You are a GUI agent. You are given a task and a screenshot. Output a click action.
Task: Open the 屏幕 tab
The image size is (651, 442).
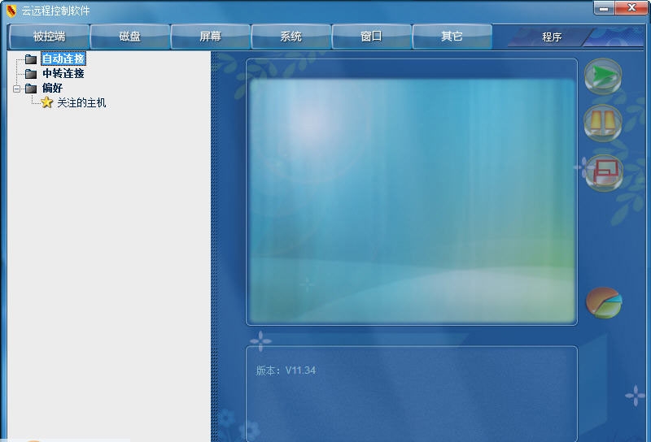[210, 37]
